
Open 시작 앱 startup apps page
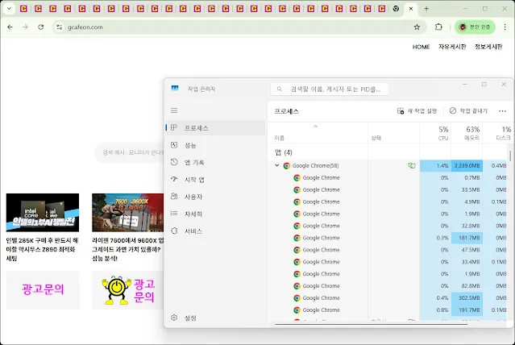[x=215, y=180]
